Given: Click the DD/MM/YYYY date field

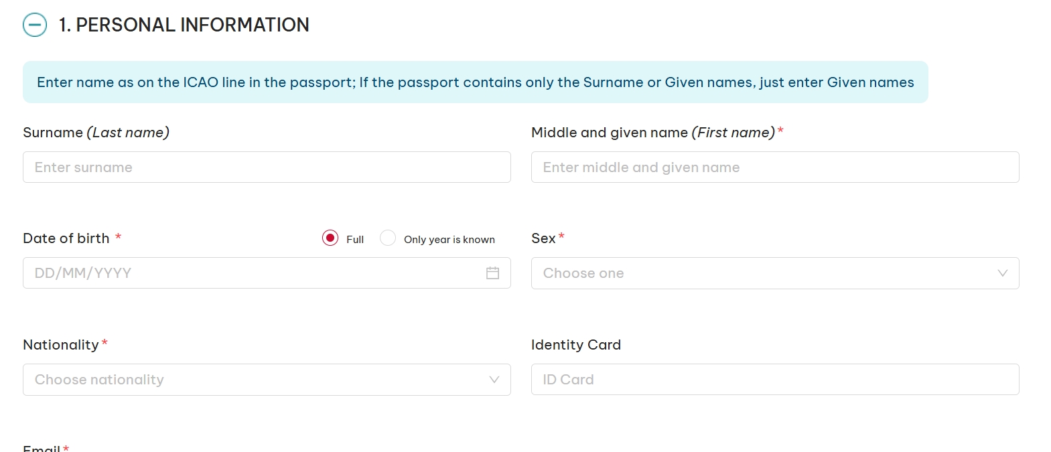Looking at the screenshot, I should coord(248,273).
